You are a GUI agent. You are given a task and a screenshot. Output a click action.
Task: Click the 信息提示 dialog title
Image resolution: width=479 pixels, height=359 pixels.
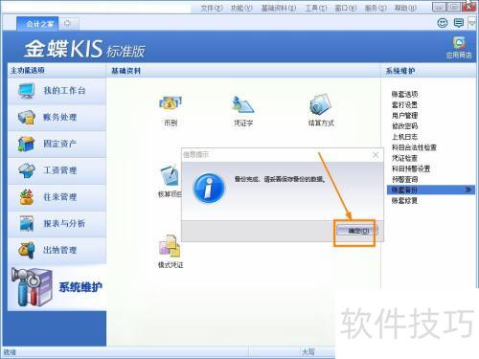195,155
